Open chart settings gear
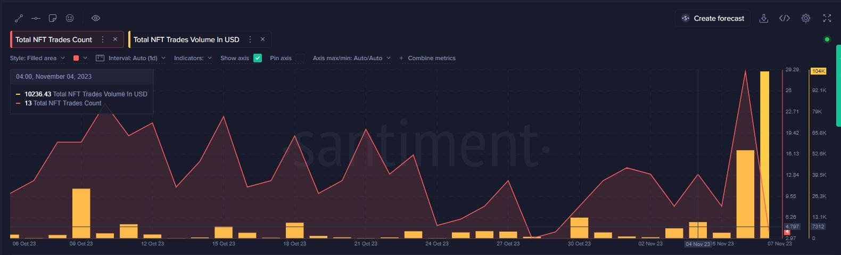 point(806,18)
